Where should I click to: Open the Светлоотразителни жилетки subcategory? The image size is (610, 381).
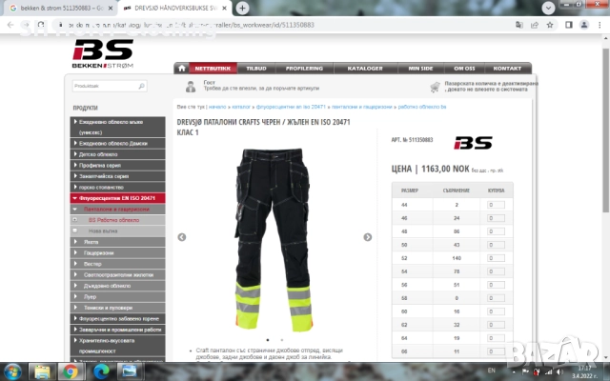tap(117, 275)
